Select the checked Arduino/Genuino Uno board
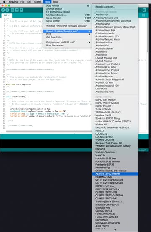This screenshot has width=151, height=232. (x=115, y=18)
